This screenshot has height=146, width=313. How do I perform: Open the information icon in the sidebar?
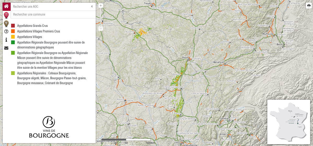[x=6, y=40]
